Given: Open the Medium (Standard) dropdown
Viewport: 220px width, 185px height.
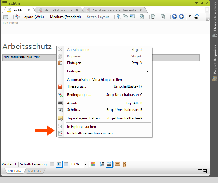Looking at the screenshot, I should tap(67, 17).
